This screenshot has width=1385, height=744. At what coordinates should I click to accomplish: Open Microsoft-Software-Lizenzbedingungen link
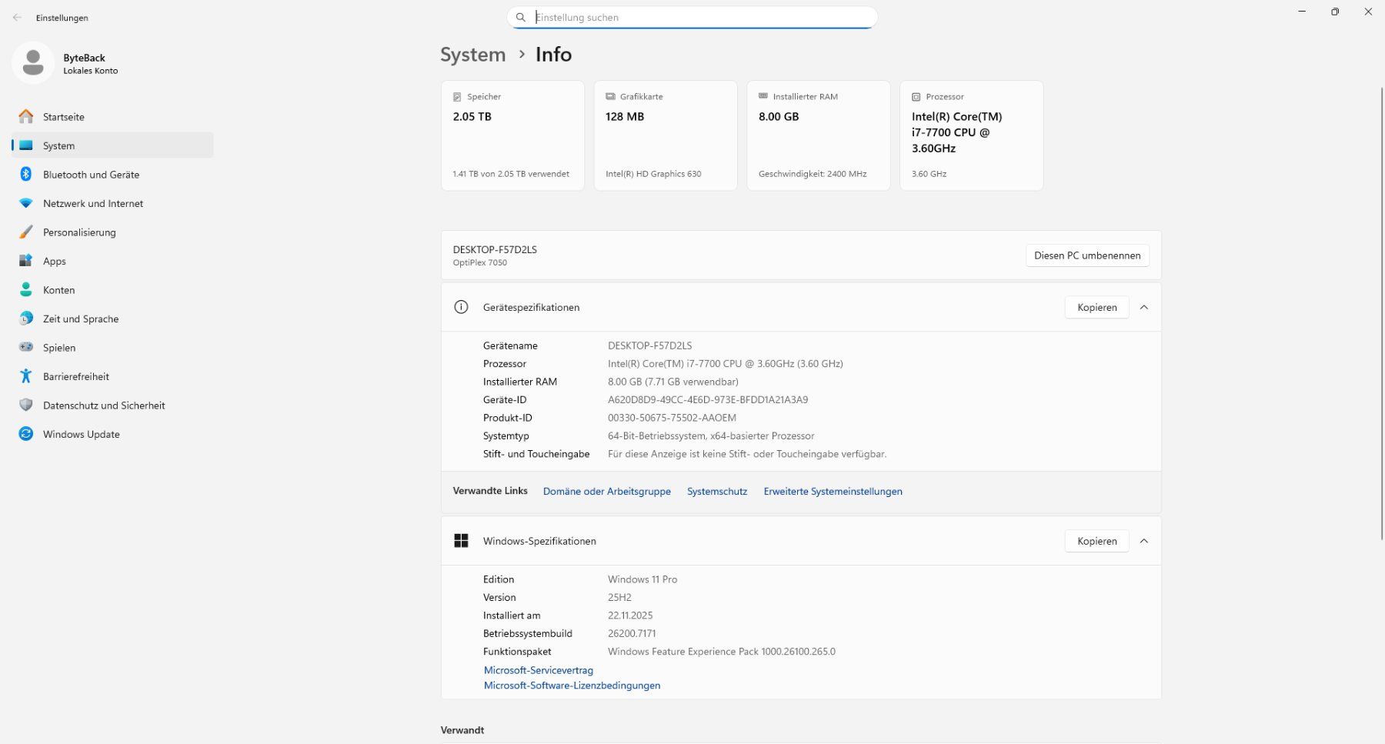point(572,686)
